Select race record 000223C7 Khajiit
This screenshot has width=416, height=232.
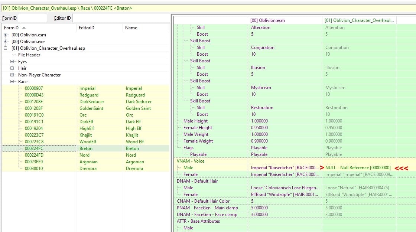click(x=85, y=135)
